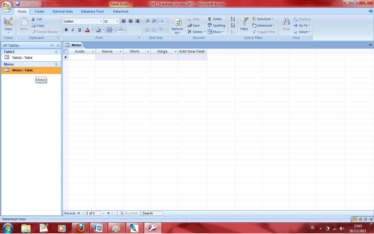Open Paint from the taskbar
This screenshot has width=374, height=234.
pos(116,228)
